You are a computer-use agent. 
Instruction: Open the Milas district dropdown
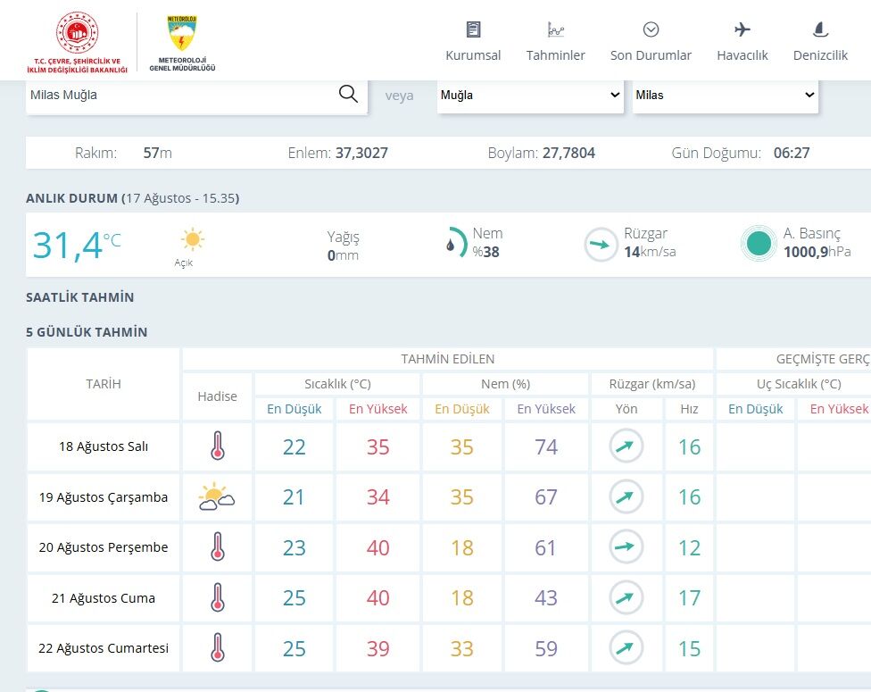click(726, 95)
